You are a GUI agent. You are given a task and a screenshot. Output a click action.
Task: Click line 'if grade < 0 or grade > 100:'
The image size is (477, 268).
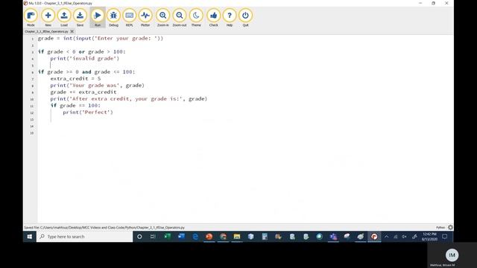[x=81, y=51]
